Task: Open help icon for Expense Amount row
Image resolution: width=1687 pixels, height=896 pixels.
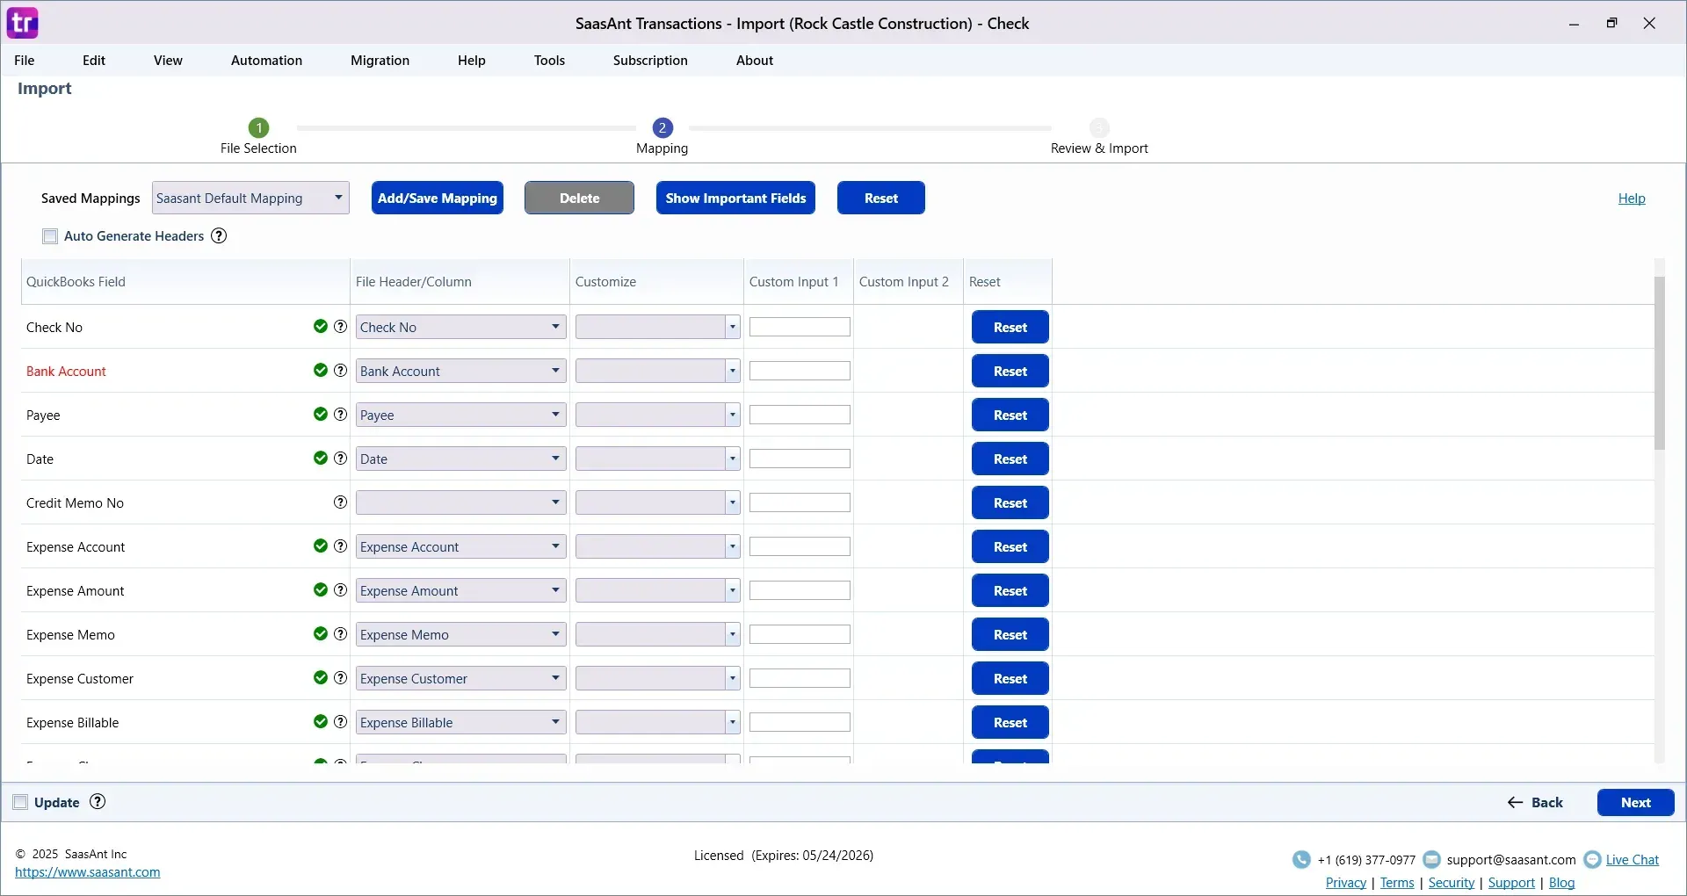Action: click(340, 590)
